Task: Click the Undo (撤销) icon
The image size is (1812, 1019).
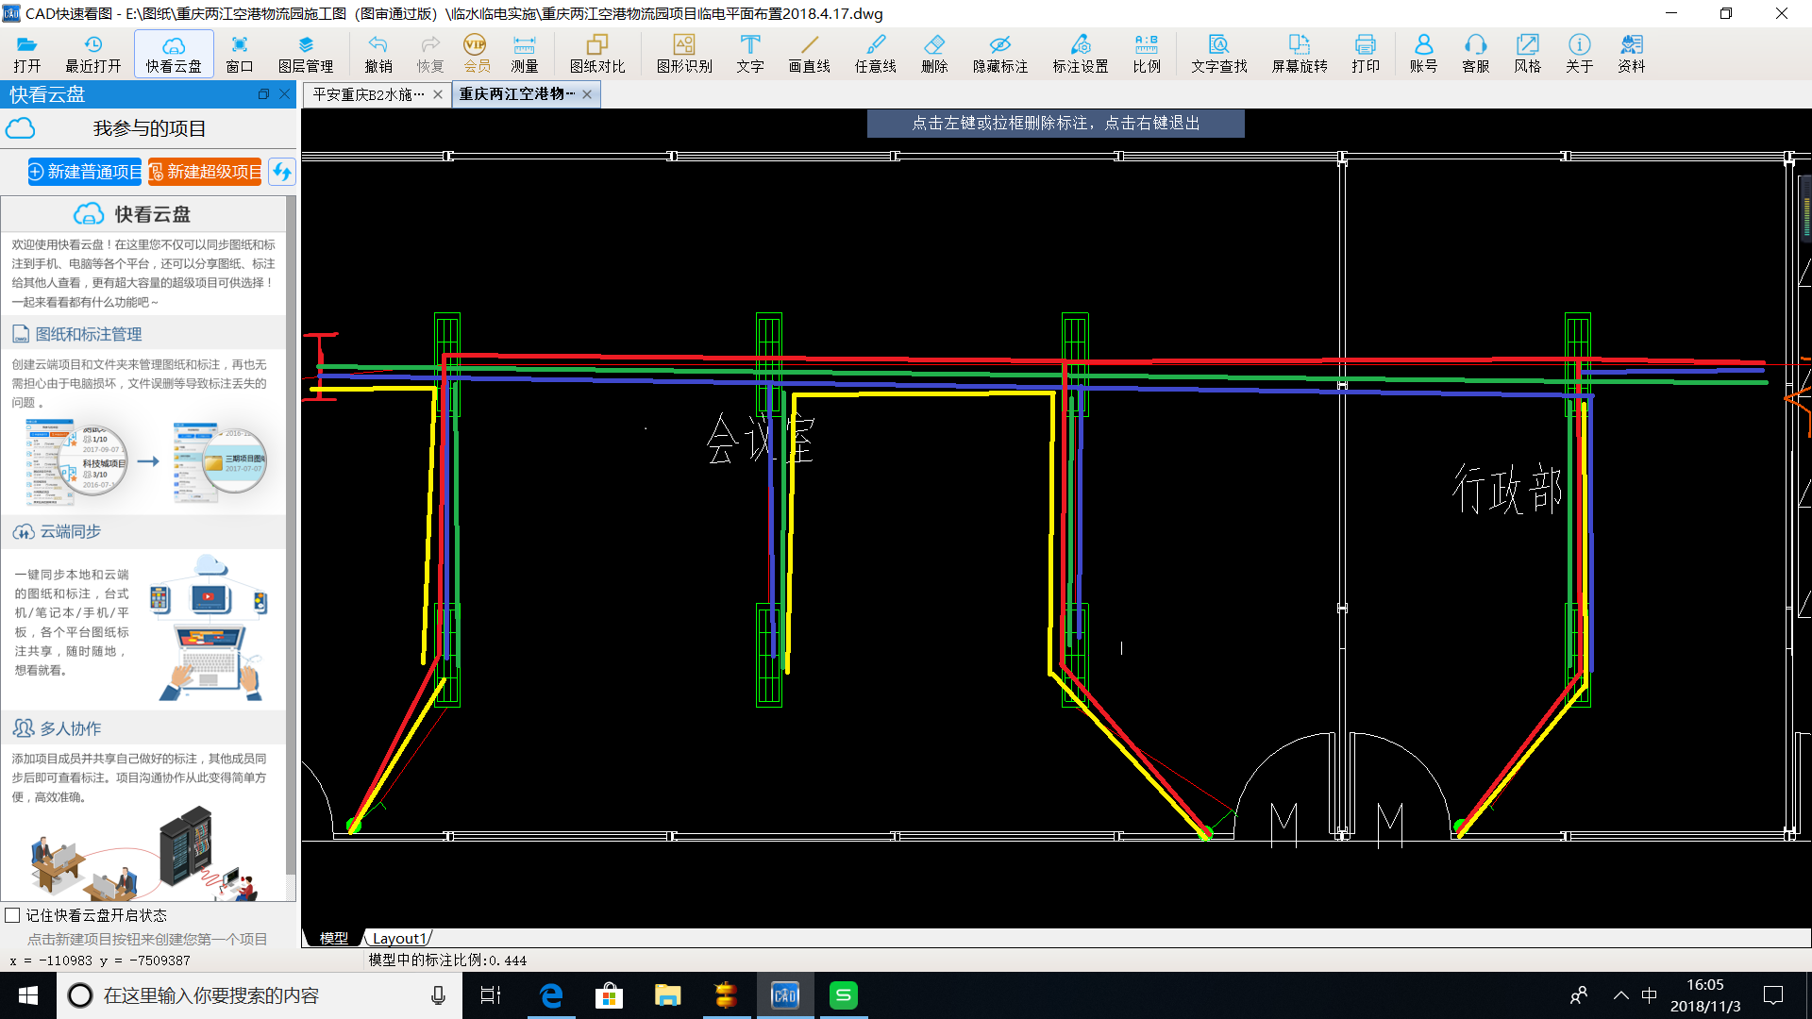Action: click(x=378, y=54)
